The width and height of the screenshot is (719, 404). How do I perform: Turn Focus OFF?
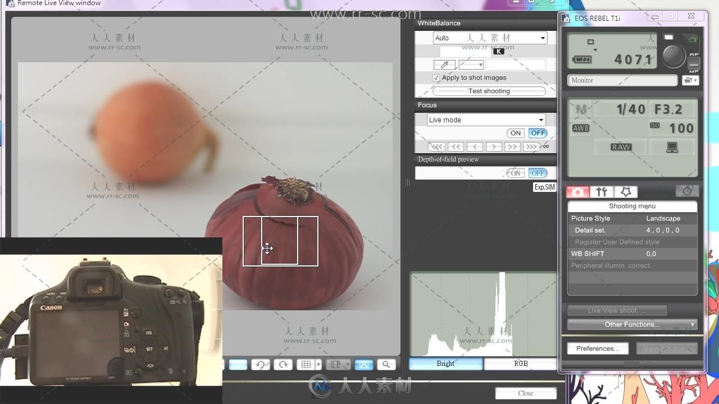538,133
